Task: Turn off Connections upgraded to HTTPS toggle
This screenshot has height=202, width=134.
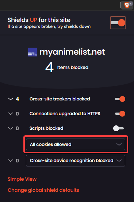Action: point(120,114)
